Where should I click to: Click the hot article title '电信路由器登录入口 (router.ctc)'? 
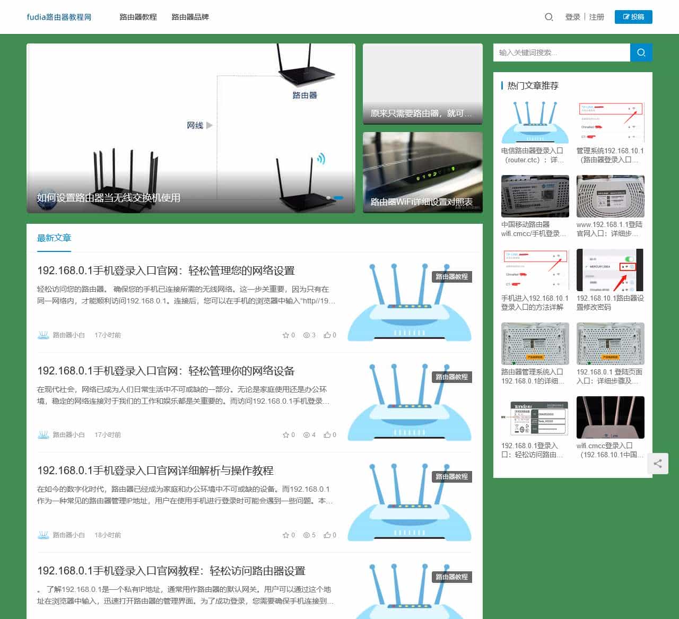coord(533,155)
